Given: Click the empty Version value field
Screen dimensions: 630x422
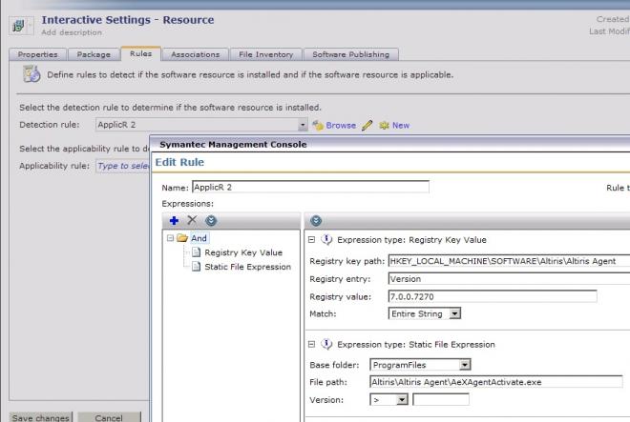Looking at the screenshot, I should [441, 399].
